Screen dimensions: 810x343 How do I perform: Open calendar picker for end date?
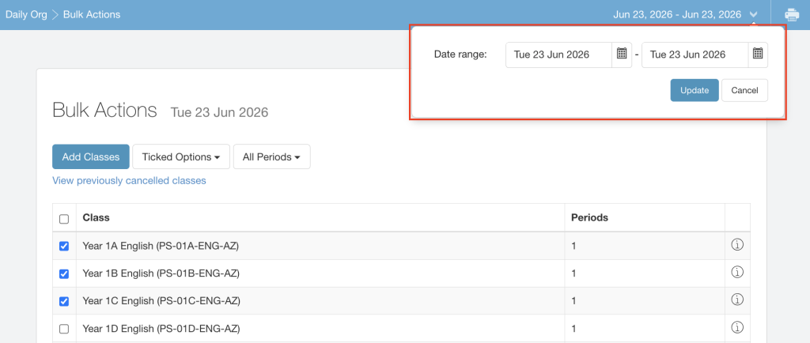(x=758, y=55)
